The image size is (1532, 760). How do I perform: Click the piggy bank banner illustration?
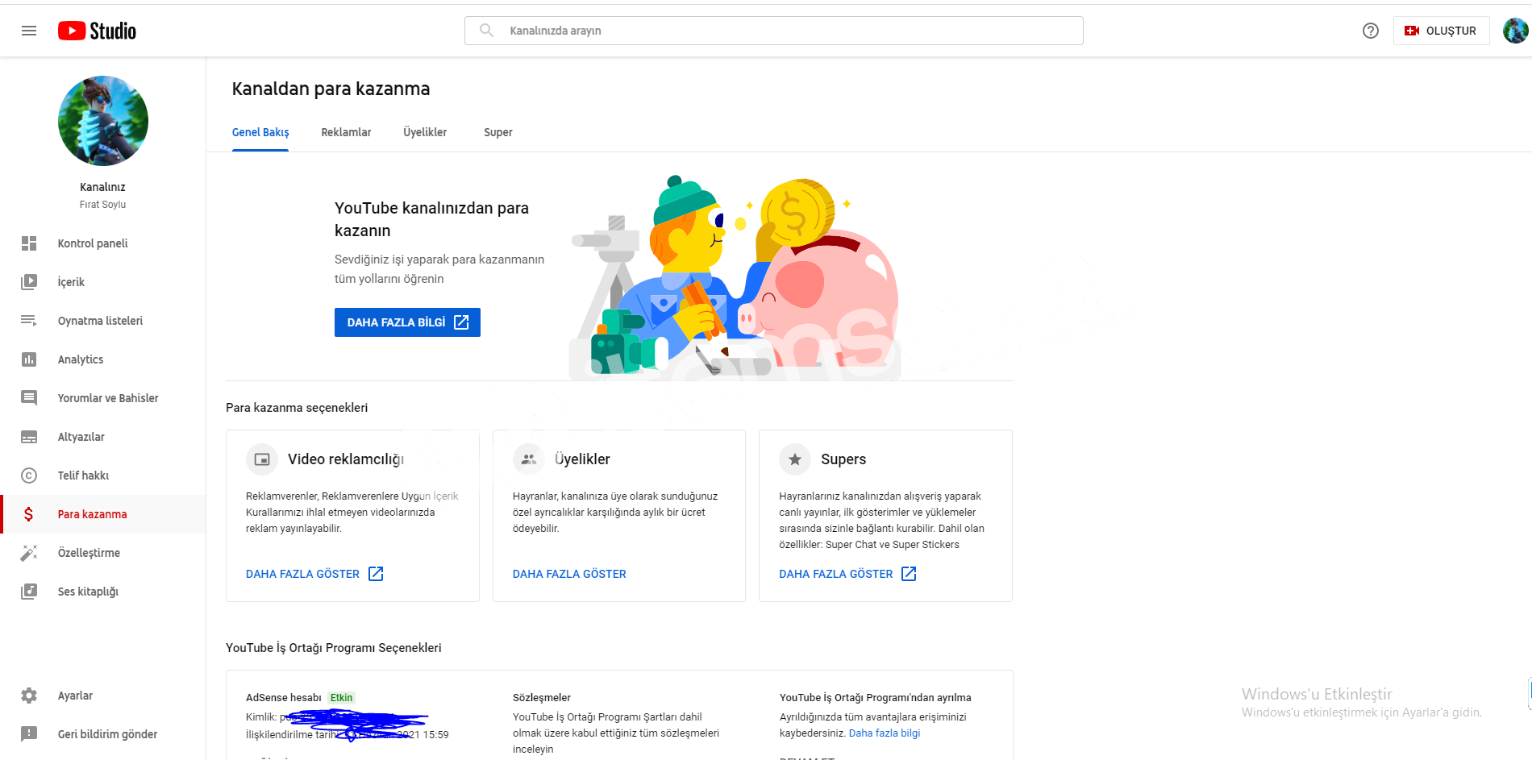coord(735,278)
